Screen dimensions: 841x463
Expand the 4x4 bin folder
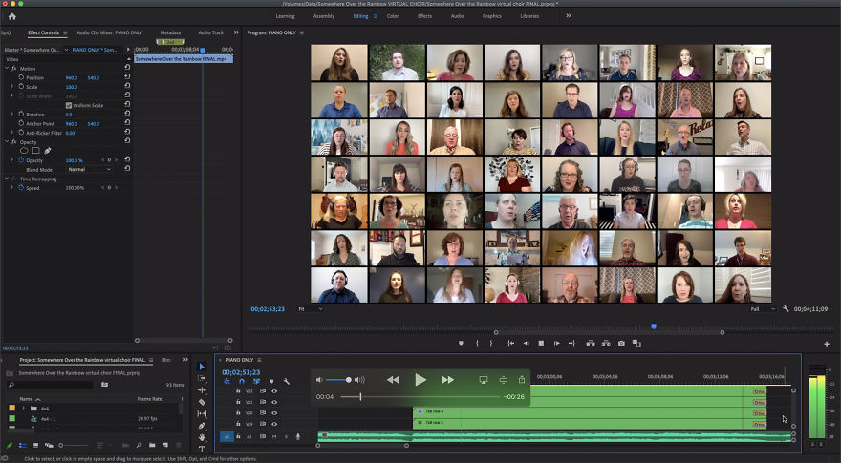pyautogui.click(x=23, y=409)
